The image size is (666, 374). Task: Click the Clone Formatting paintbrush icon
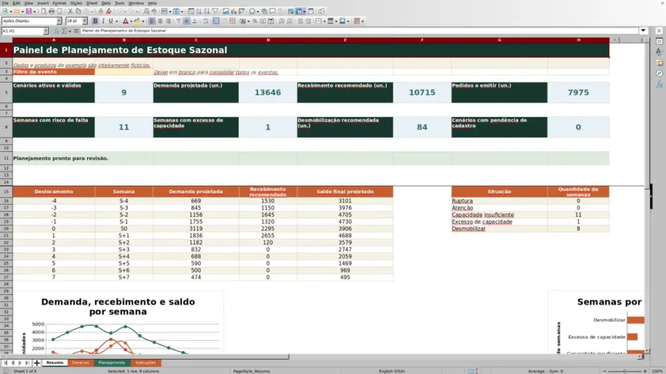101,12
